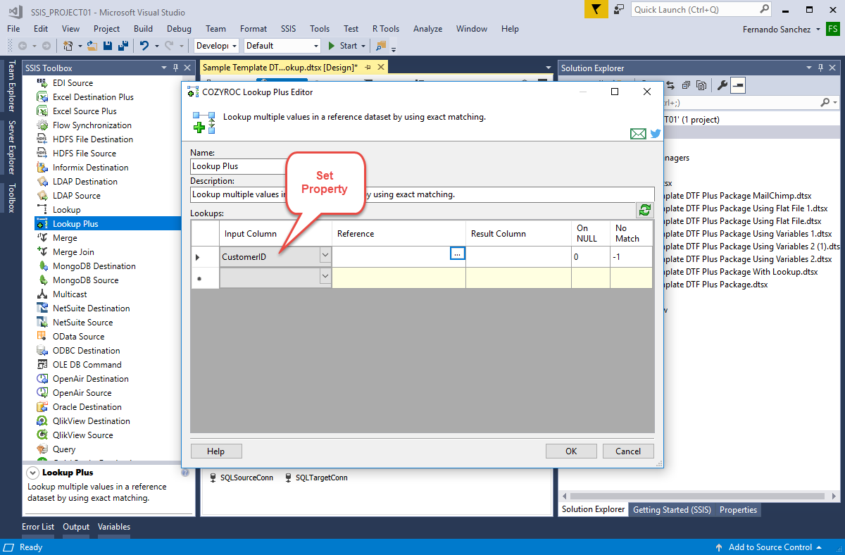Click the green refresh lookups icon
The height and width of the screenshot is (555, 845).
click(644, 210)
